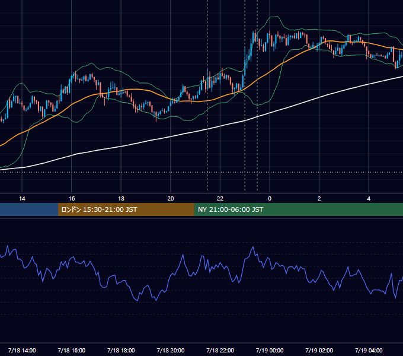This screenshot has width=403, height=356.
Task: Select the 18 hour label on upper axis
Action: pyautogui.click(x=121, y=199)
